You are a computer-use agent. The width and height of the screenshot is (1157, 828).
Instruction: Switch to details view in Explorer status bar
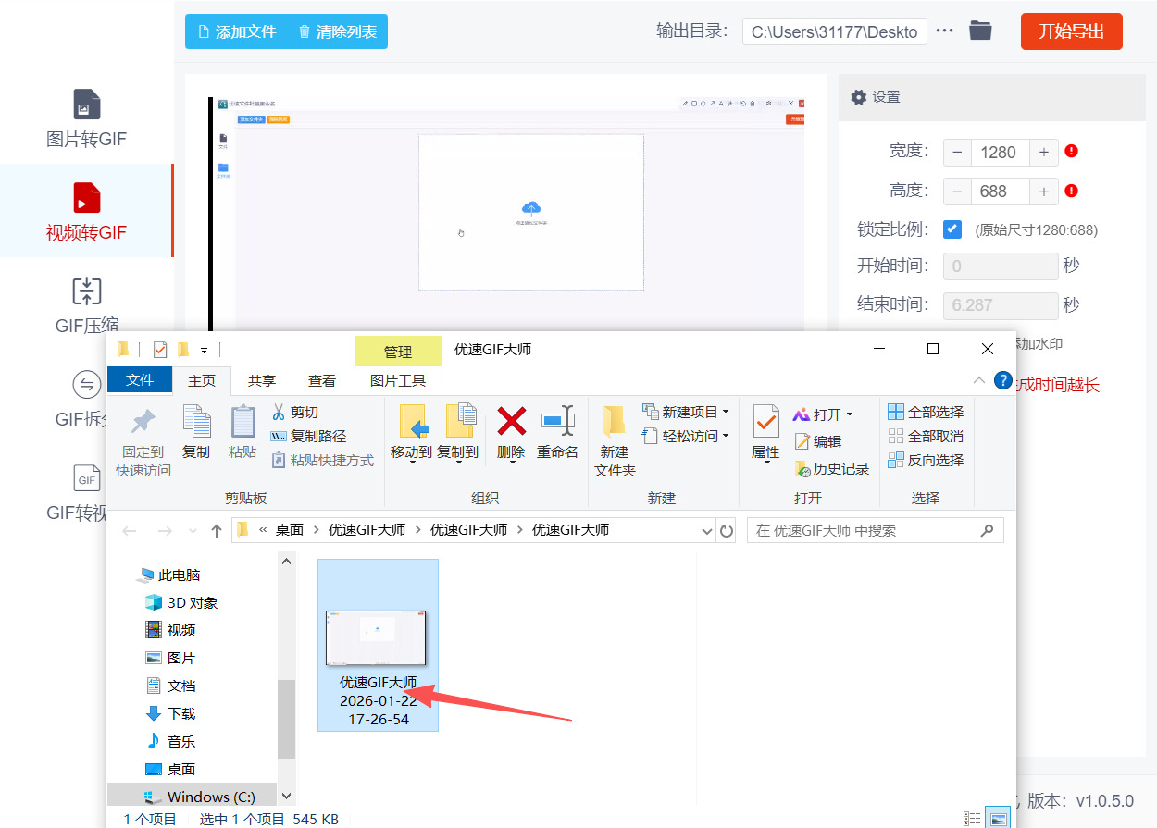[971, 818]
